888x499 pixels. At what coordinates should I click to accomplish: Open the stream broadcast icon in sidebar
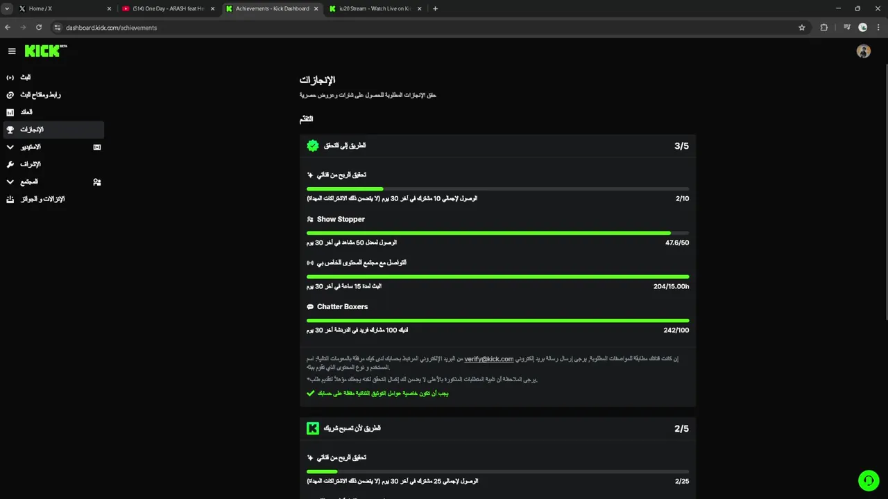click(10, 78)
